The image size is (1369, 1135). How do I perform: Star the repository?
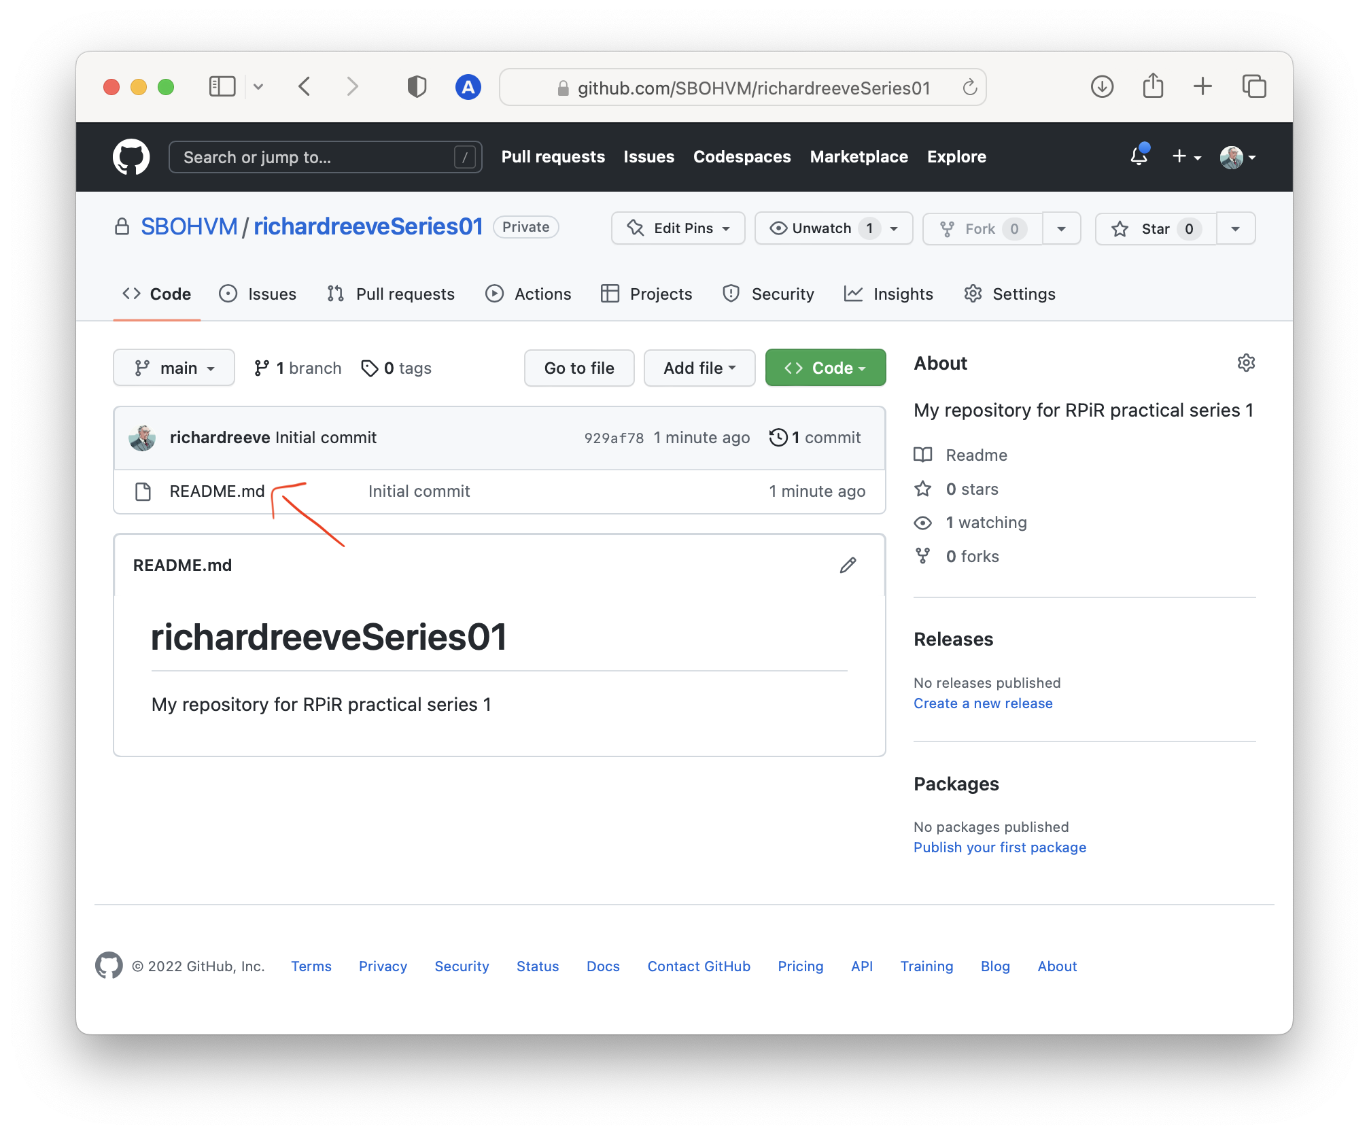[x=1156, y=228]
